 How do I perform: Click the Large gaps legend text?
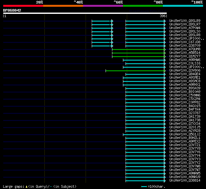40,186
